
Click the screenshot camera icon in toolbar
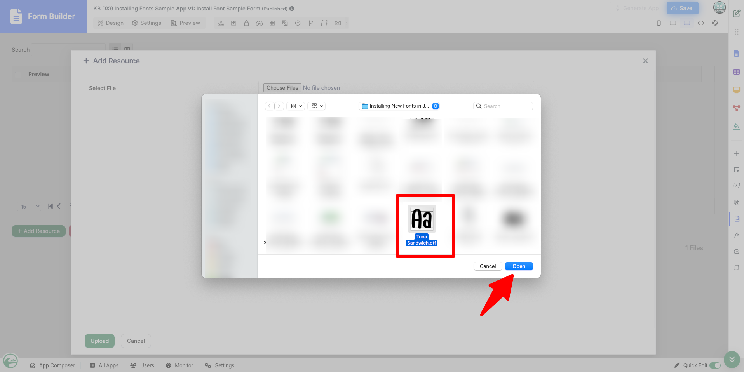point(338,23)
